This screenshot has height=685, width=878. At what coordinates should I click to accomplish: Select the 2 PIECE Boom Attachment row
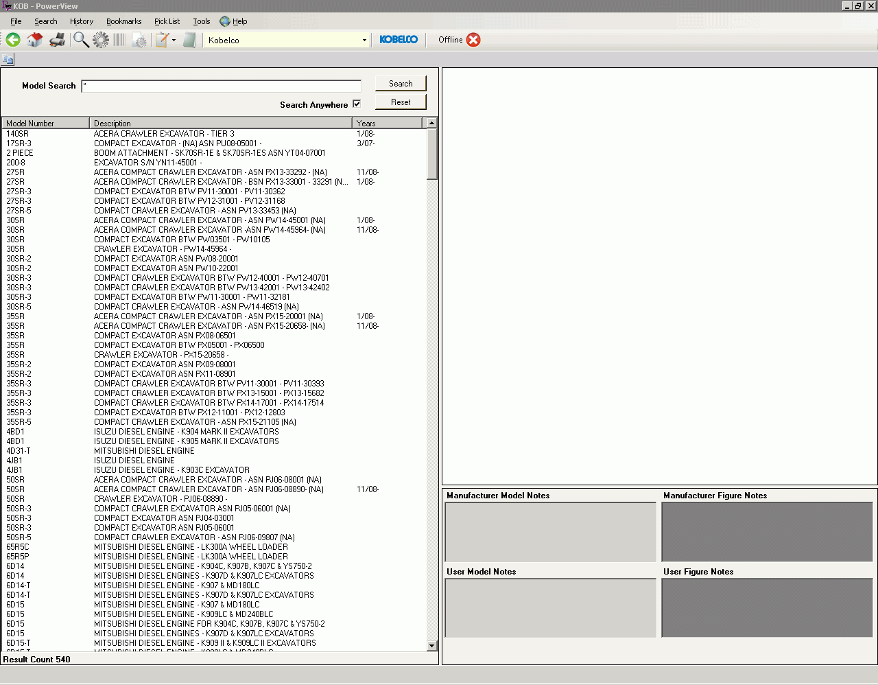[x=214, y=153]
